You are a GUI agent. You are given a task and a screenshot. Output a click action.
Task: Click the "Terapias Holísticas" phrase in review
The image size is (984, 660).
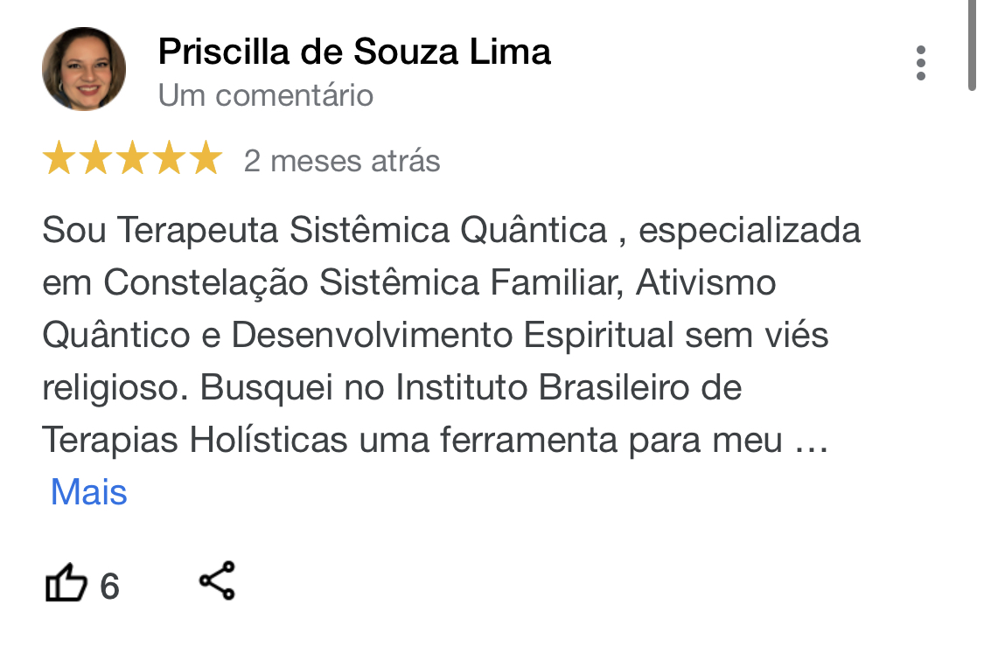(195, 441)
